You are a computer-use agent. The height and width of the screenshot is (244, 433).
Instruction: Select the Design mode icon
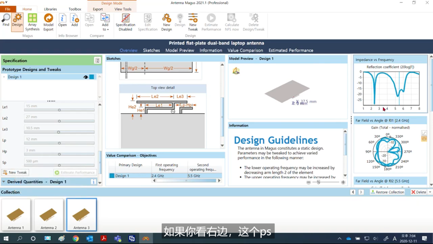click(x=17, y=22)
